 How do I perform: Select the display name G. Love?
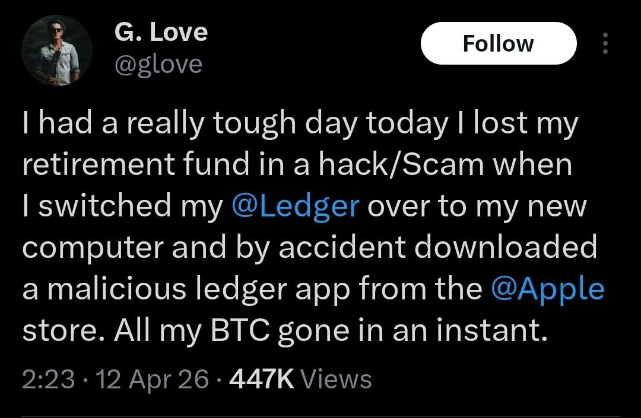click(160, 33)
